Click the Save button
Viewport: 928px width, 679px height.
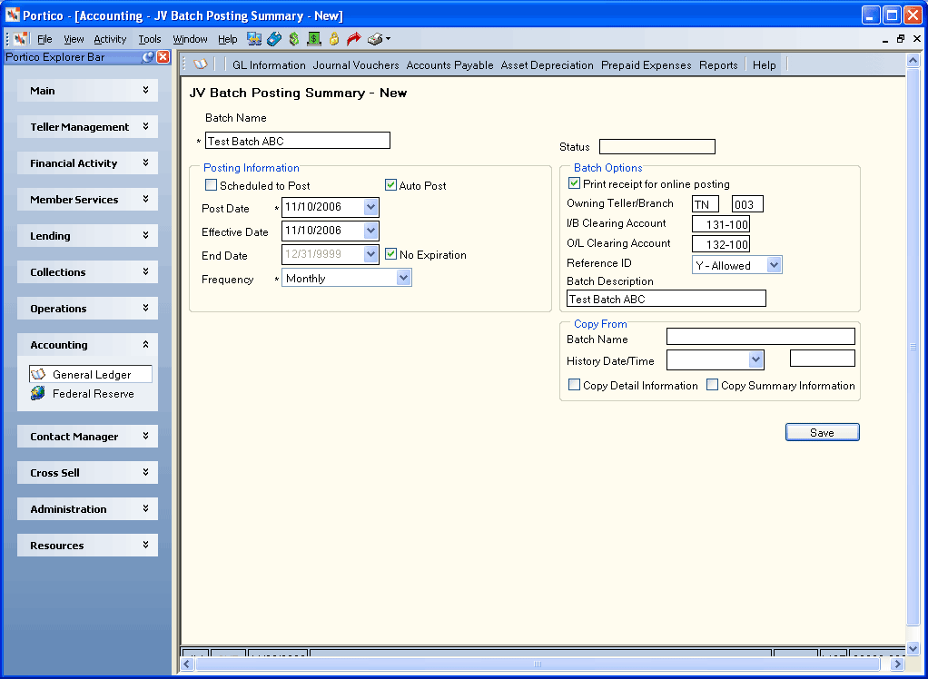[x=822, y=432]
